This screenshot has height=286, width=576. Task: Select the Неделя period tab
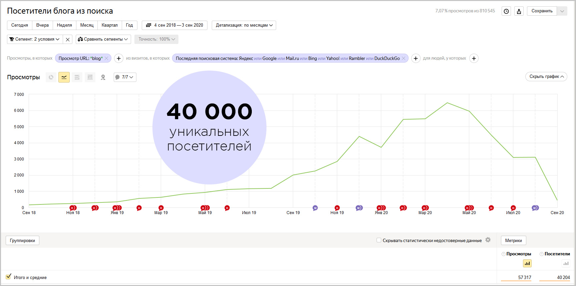click(64, 25)
